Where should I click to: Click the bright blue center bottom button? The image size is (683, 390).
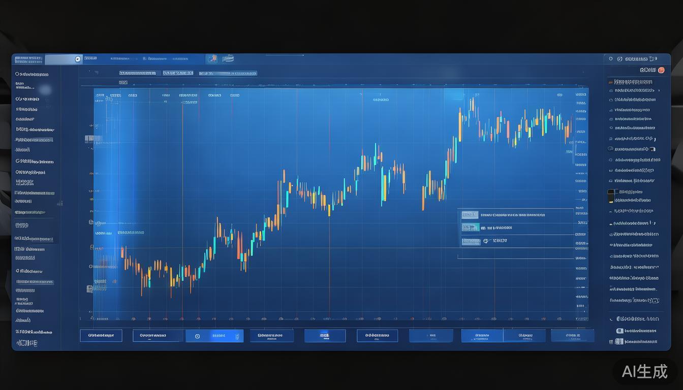coord(325,336)
